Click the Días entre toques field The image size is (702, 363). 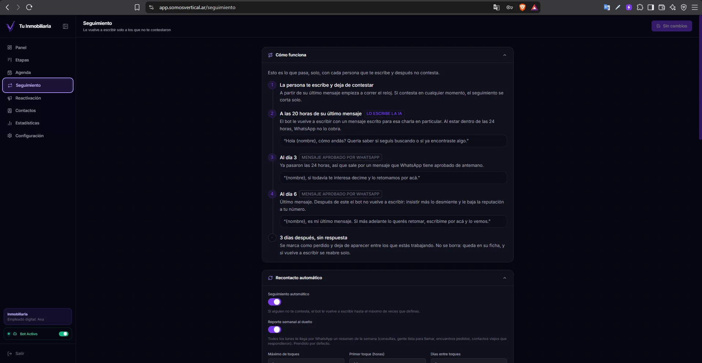click(x=469, y=361)
